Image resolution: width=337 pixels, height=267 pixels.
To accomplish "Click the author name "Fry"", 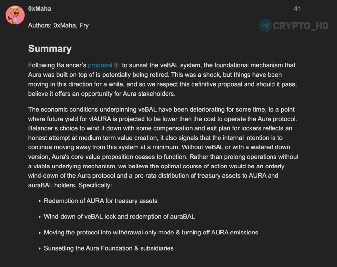I will click(x=84, y=25).
